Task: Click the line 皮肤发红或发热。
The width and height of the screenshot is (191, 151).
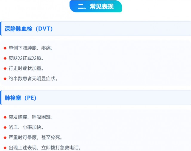Action: click(26, 58)
